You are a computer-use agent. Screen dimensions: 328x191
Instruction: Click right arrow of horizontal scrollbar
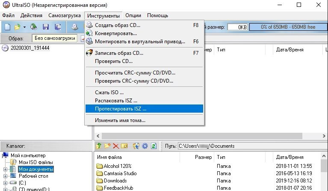(324, 136)
